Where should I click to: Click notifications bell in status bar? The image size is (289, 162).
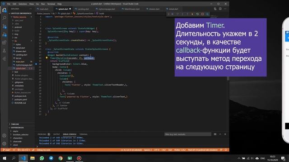point(226,150)
